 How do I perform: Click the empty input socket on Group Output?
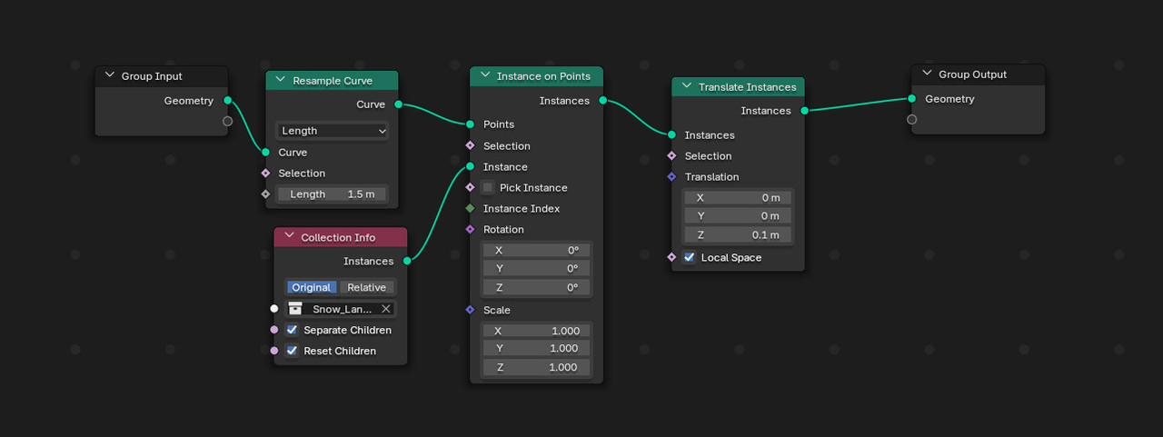click(x=911, y=119)
